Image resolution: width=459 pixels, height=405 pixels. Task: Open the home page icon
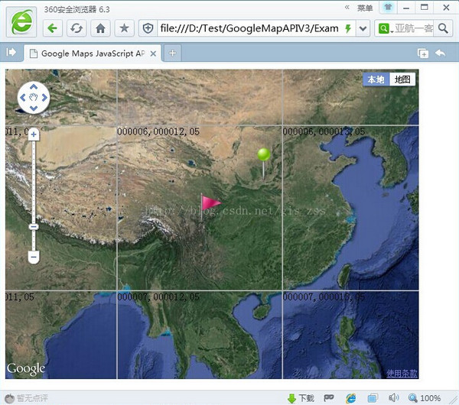coord(100,28)
